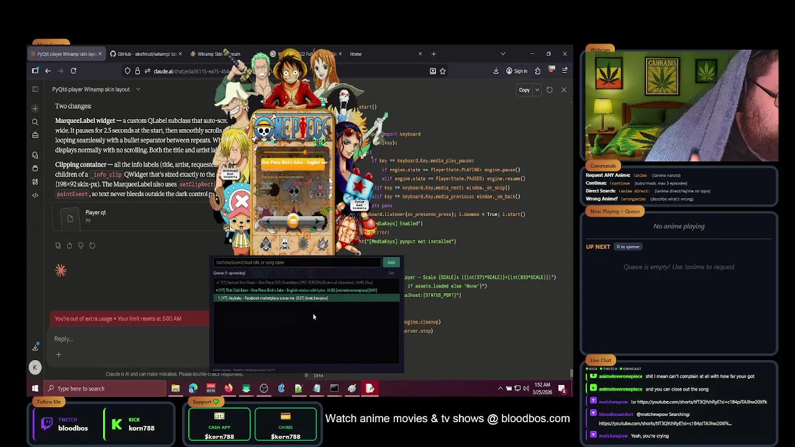Open the K user profile avatar
The height and width of the screenshot is (447, 795).
click(35, 368)
